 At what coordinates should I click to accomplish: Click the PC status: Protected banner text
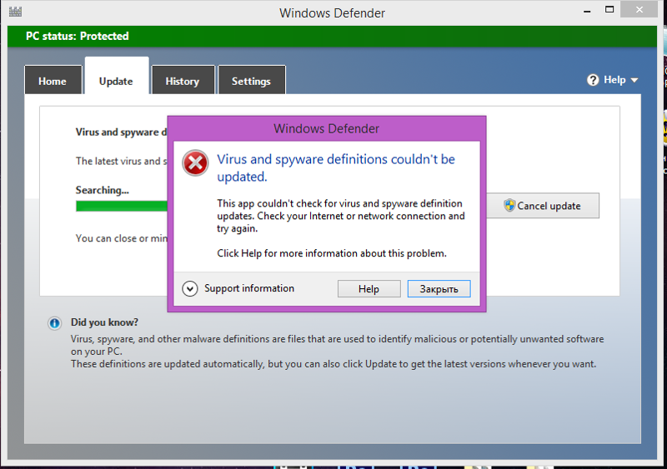click(77, 36)
